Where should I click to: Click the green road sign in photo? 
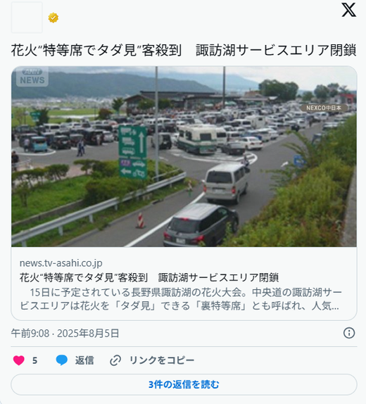pos(132,152)
